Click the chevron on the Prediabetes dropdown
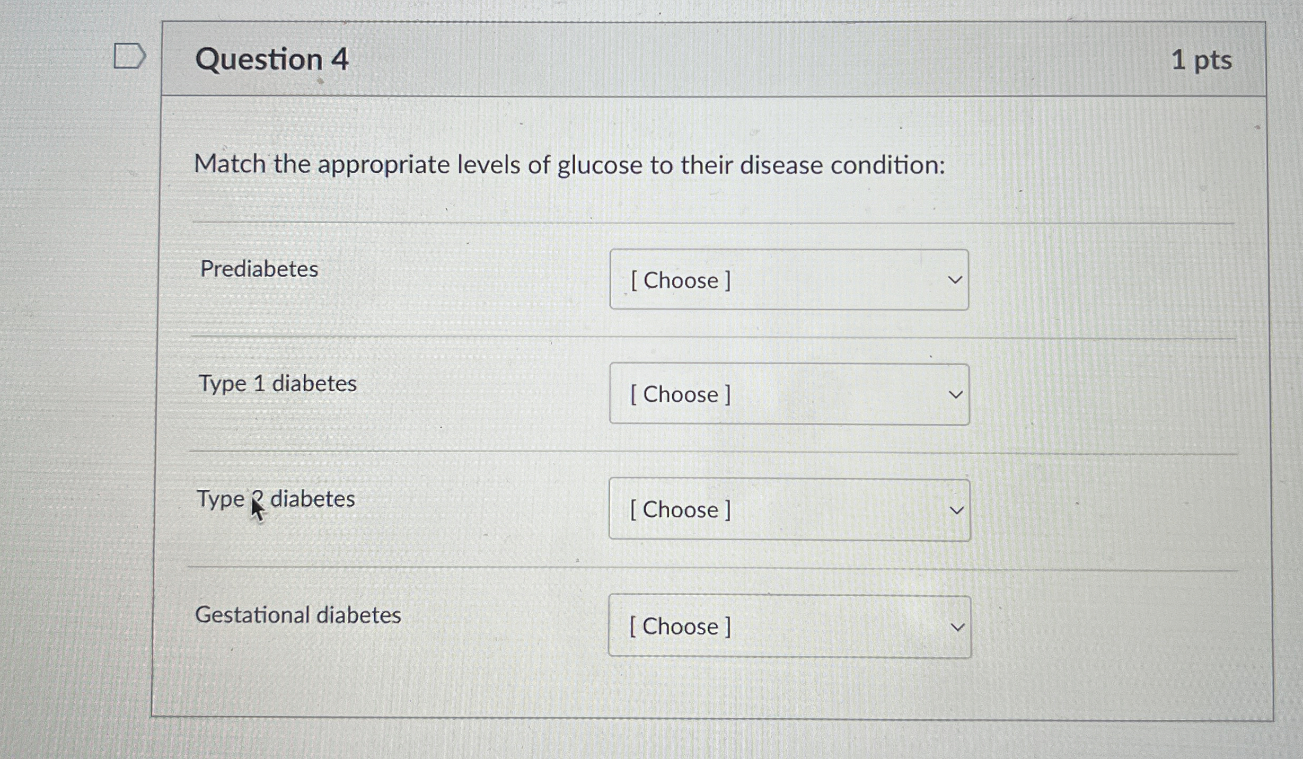 [954, 280]
